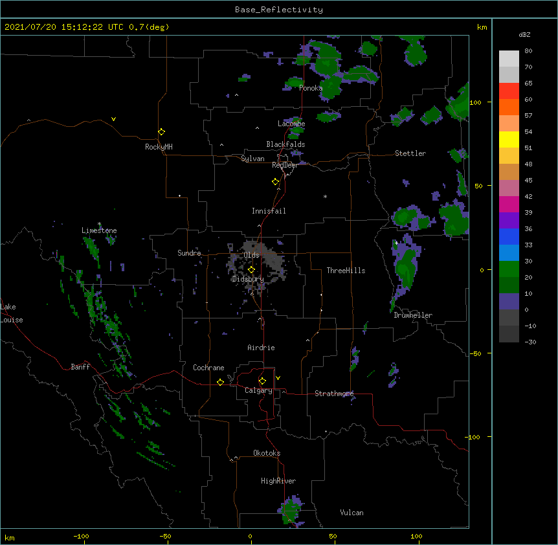The width and height of the screenshot is (558, 545).
Task: Click the Airdrie label
Action: (262, 348)
